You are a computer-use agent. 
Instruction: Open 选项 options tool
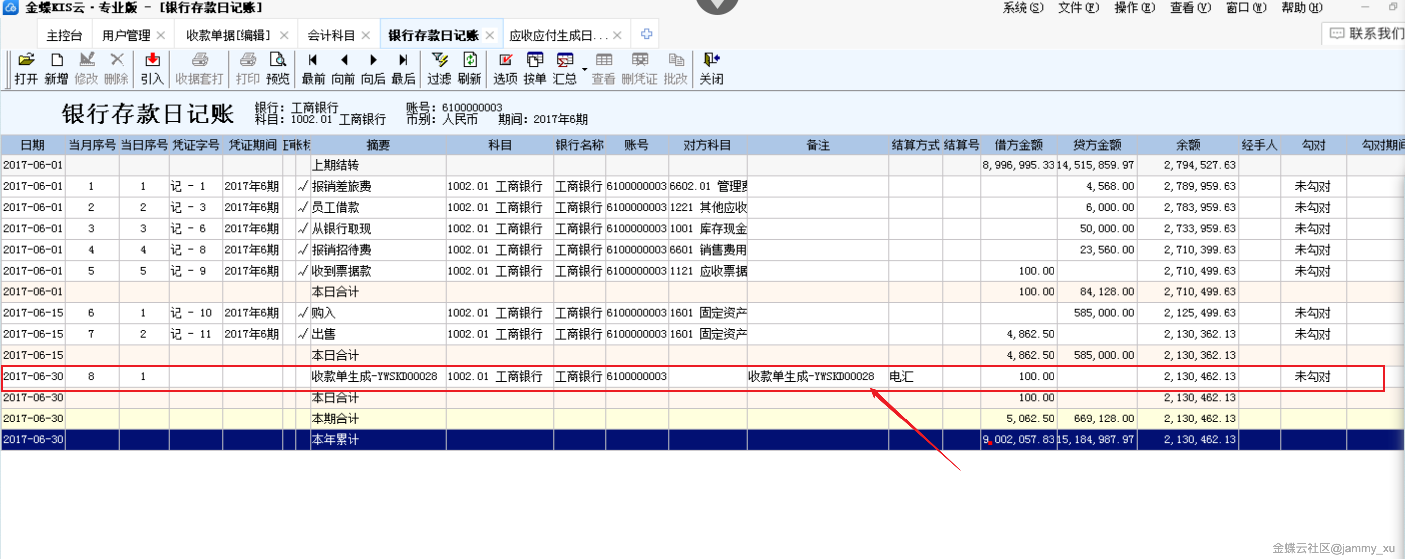(x=505, y=68)
